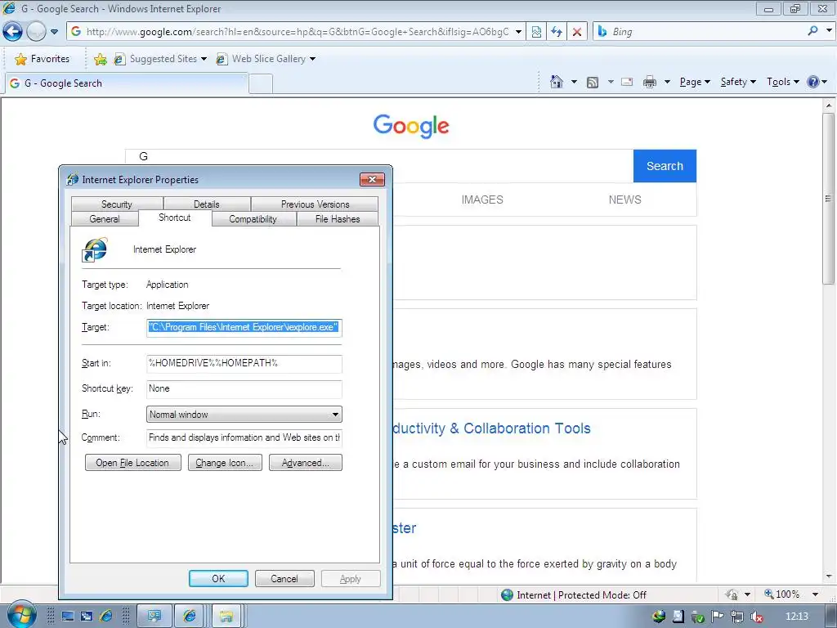Close the Internet Explorer Properties dialog
Screen dimensions: 837x628
[x=372, y=179]
